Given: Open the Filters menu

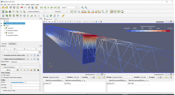Looking at the screenshot, I should [x=18, y=5].
